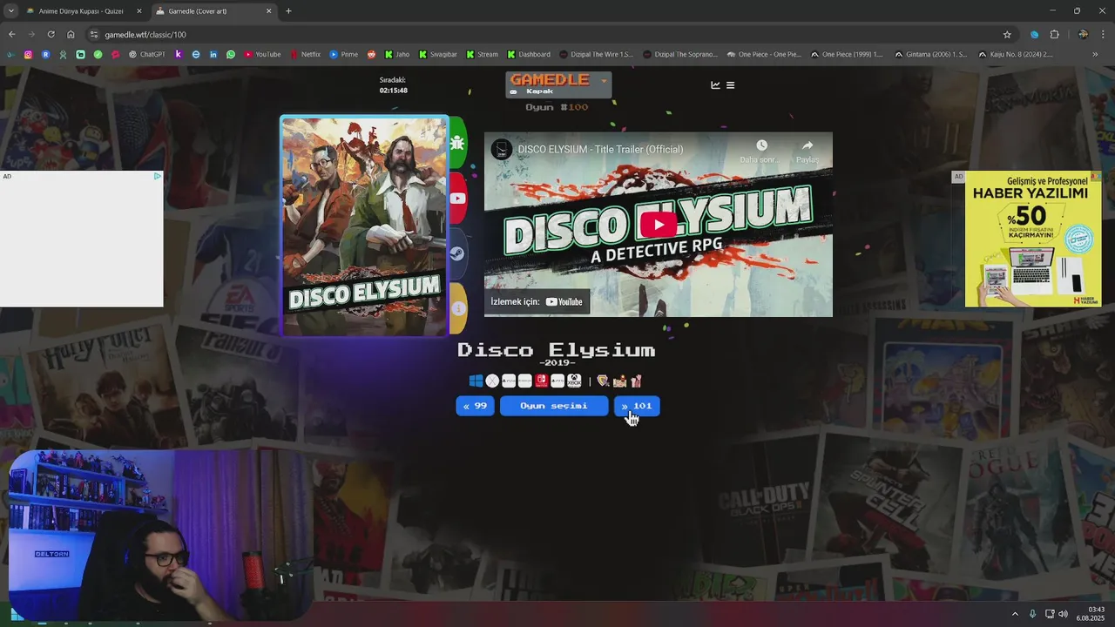This screenshot has width=1115, height=627.
Task: Click the Oyun seçimi button
Action: pyautogui.click(x=554, y=406)
